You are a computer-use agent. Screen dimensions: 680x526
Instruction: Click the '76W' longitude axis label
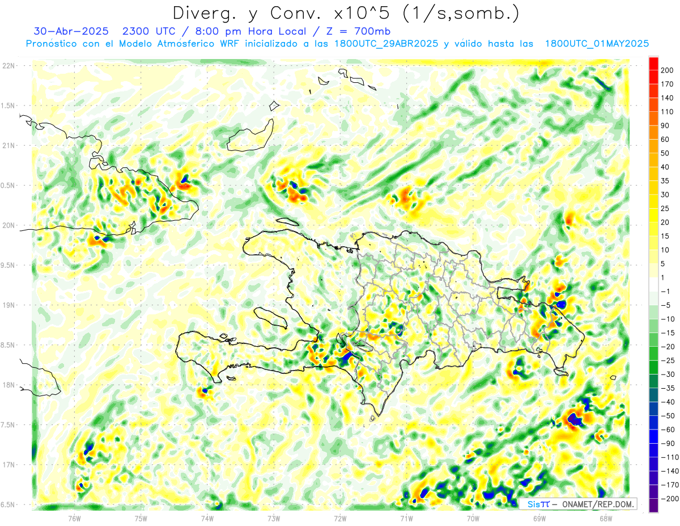(74, 518)
